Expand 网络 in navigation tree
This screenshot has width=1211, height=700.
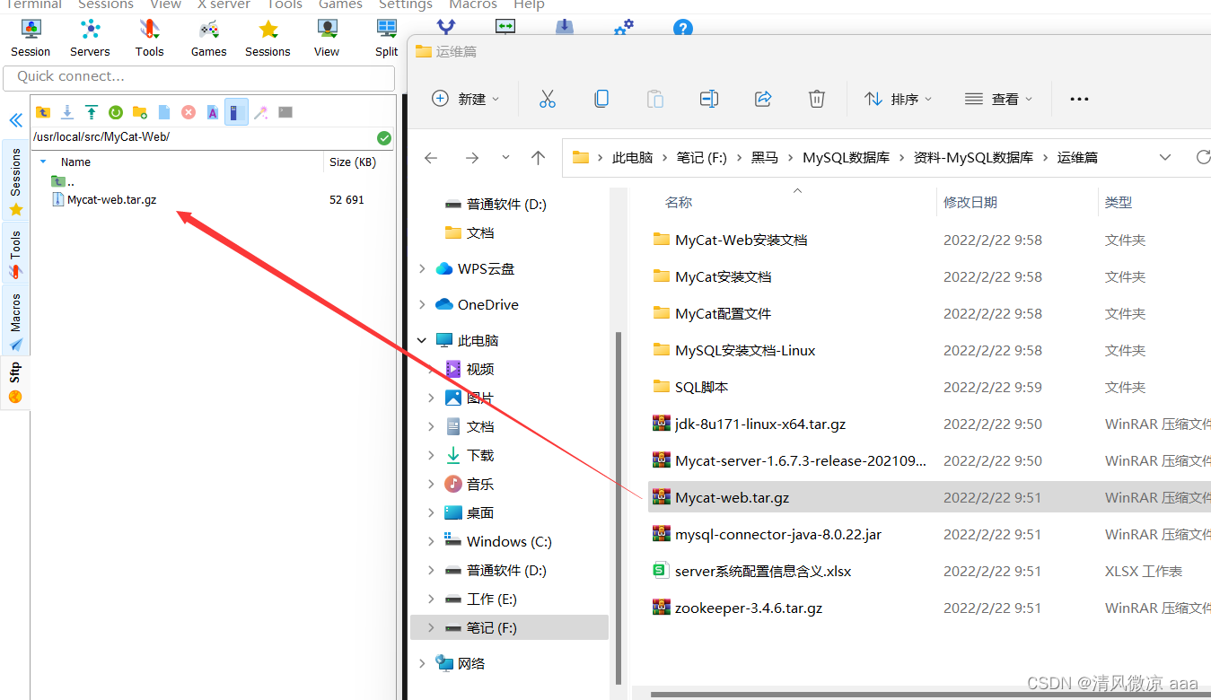(x=422, y=663)
